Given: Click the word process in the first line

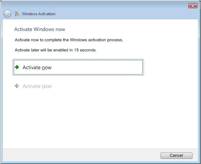Looking at the screenshot, I should click(115, 40).
